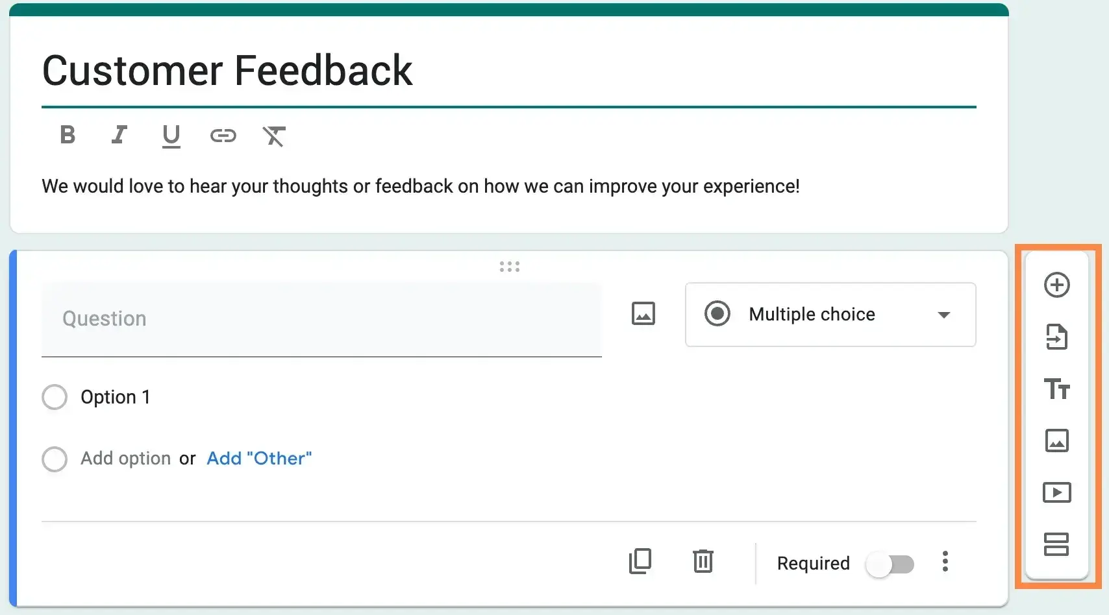The image size is (1109, 615).
Task: Insert an image next to the question field
Action: click(x=643, y=314)
